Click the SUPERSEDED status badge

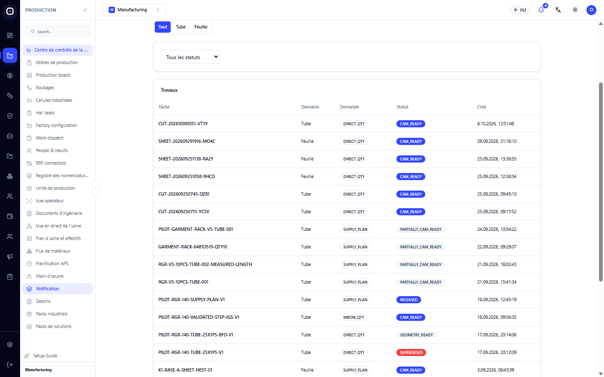[411, 353]
